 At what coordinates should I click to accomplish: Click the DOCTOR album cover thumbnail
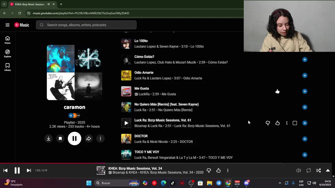pos(126,139)
